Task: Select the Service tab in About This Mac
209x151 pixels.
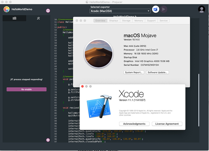Action: click(164, 21)
